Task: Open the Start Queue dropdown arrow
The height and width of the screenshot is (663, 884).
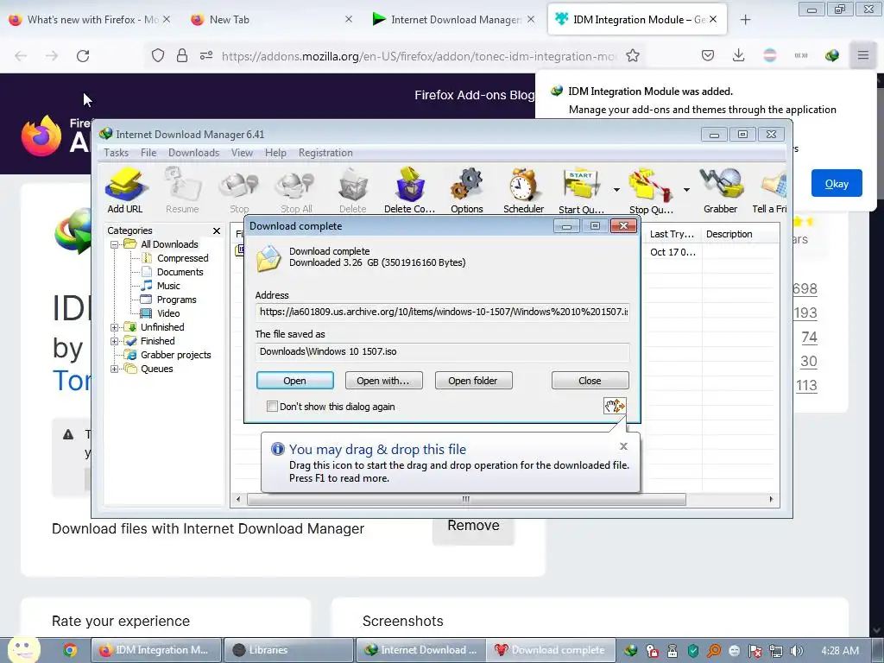Action: pos(616,190)
